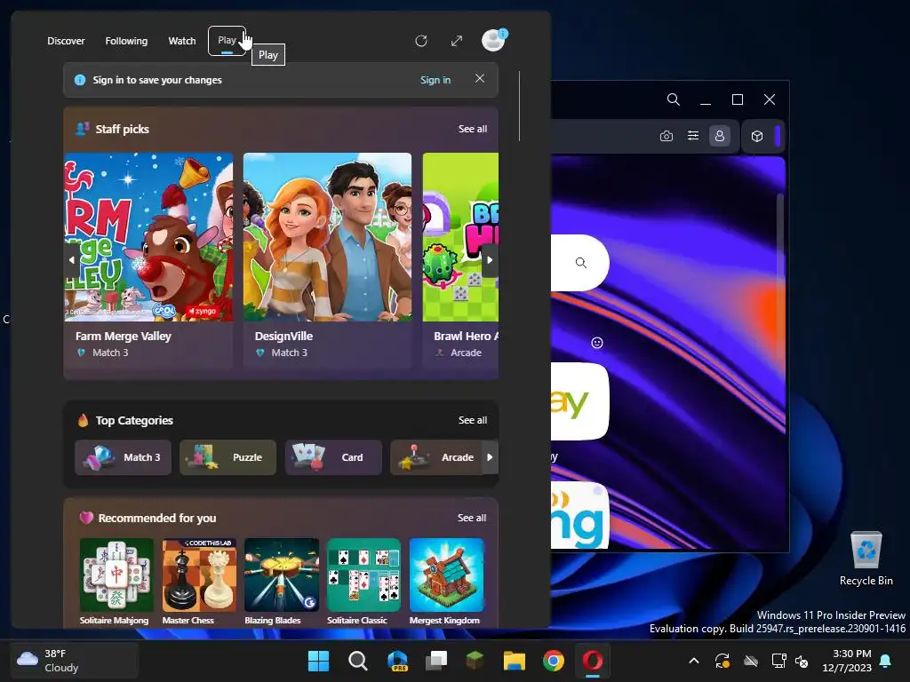This screenshot has height=682, width=910.
Task: Click search icon in Opera title bar
Action: pyautogui.click(x=674, y=99)
